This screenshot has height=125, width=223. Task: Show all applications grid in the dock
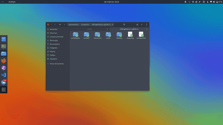click(4, 90)
